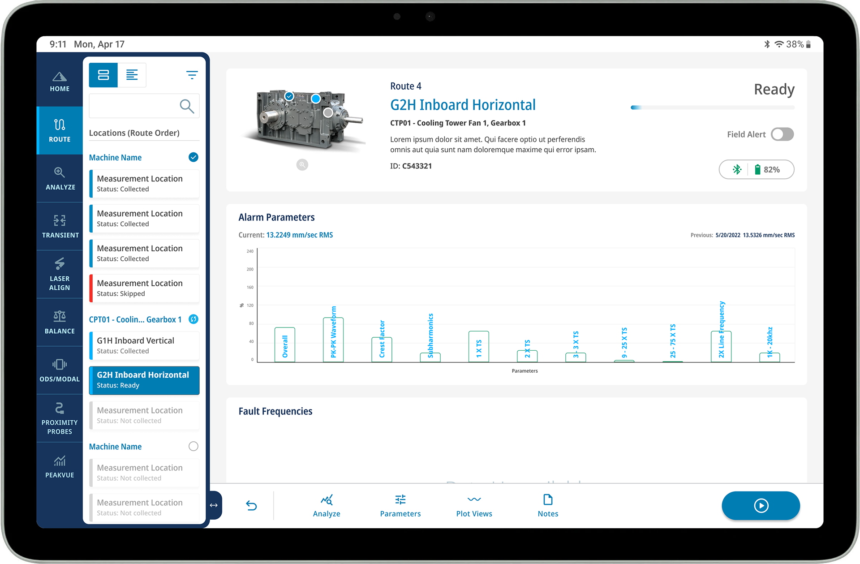The image size is (860, 564).
Task: Open the Laser Align tool
Action: 60,274
